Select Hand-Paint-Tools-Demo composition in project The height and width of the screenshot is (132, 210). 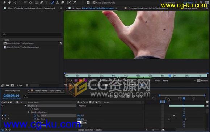point(20,43)
